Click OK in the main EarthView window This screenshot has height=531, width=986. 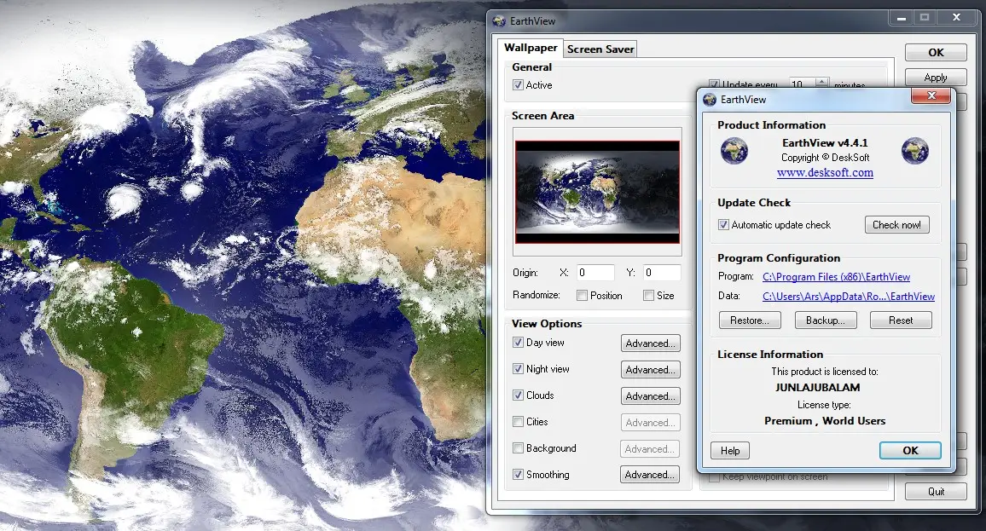click(x=936, y=53)
